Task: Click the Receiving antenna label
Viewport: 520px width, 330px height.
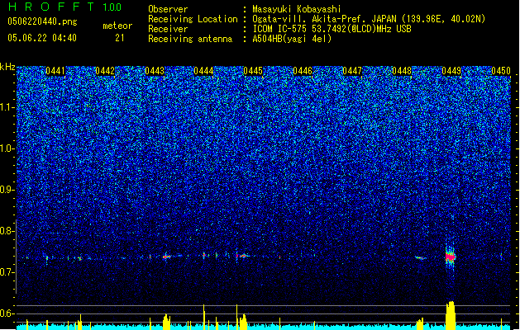Action: [x=190, y=39]
